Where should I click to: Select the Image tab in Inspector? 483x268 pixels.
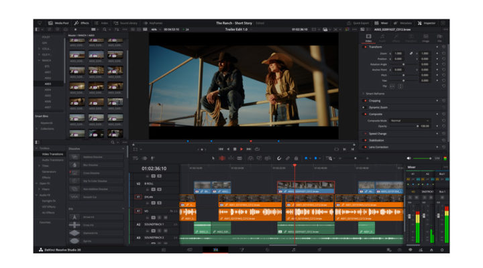(x=426, y=38)
